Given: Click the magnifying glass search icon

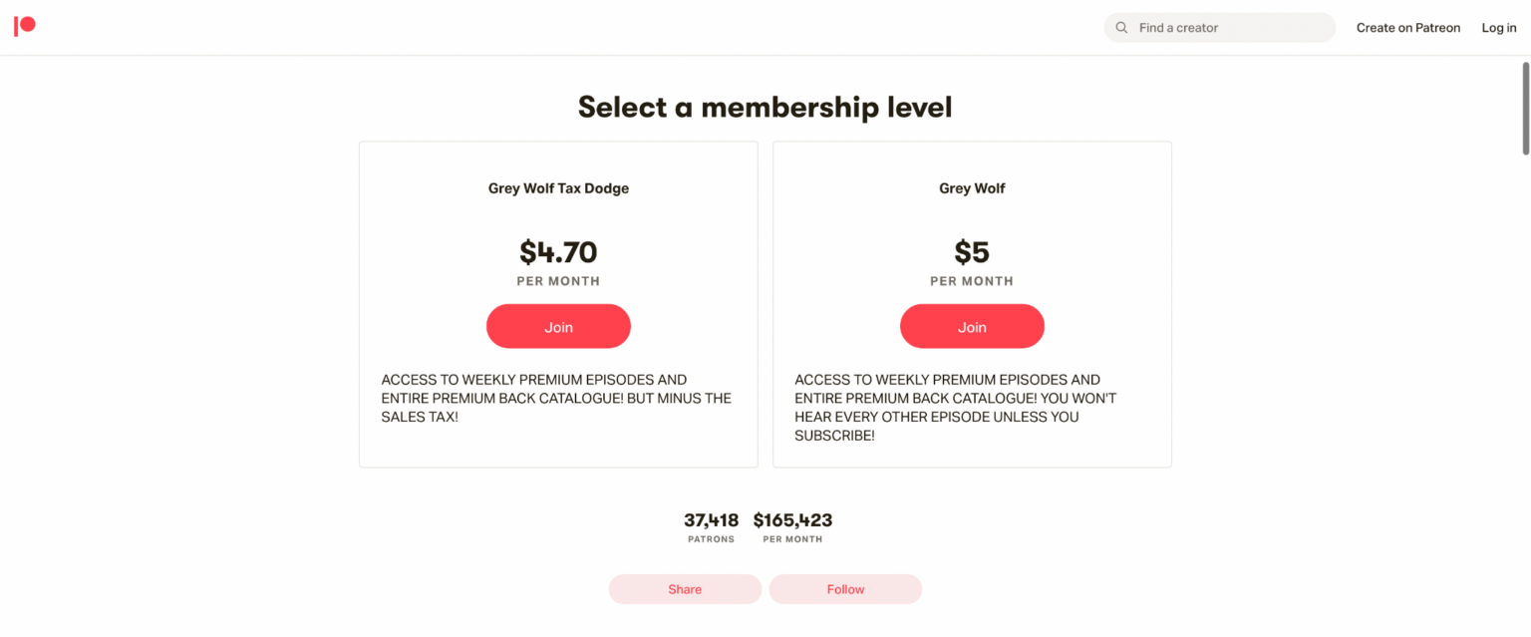Looking at the screenshot, I should pyautogui.click(x=1121, y=27).
